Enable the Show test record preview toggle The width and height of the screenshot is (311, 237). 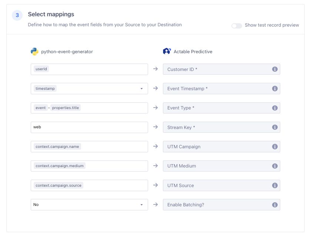click(x=237, y=26)
